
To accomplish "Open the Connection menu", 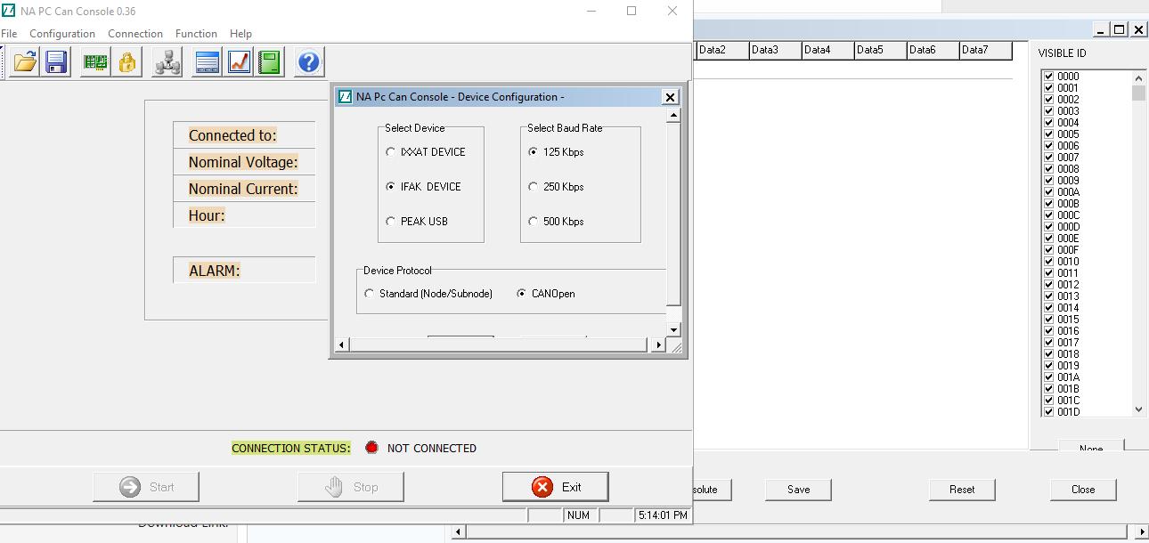I will click(135, 34).
